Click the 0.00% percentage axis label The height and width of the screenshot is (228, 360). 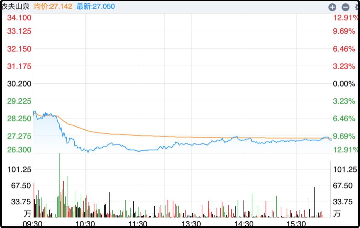point(344,84)
